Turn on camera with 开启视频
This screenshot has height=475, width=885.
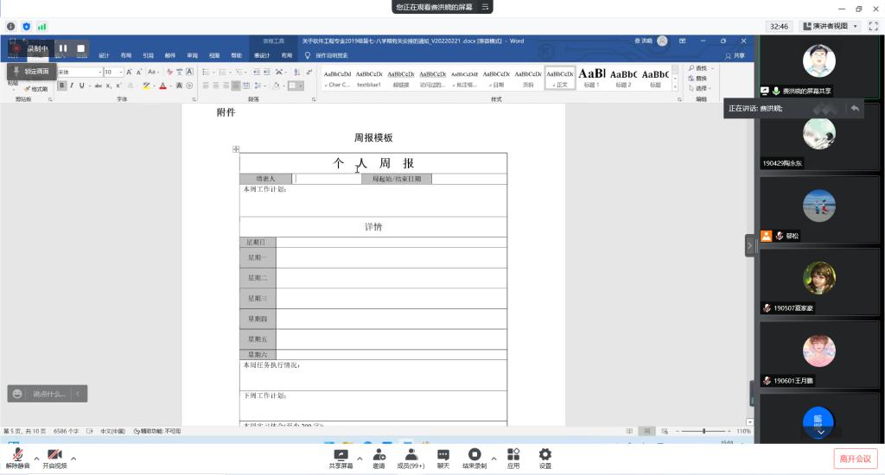[x=54, y=457]
